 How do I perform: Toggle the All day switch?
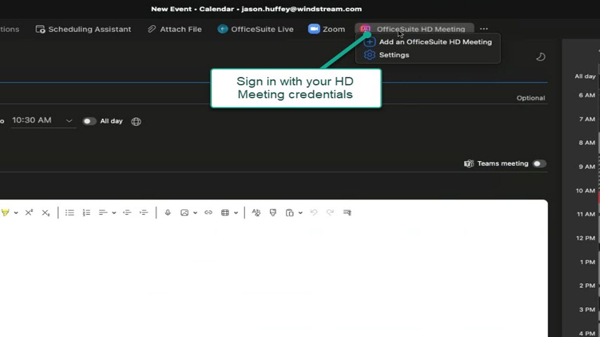[89, 121]
